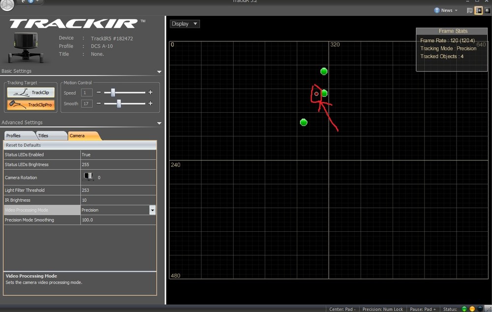Switch to the Profiles tab
The height and width of the screenshot is (312, 492).
tap(20, 136)
